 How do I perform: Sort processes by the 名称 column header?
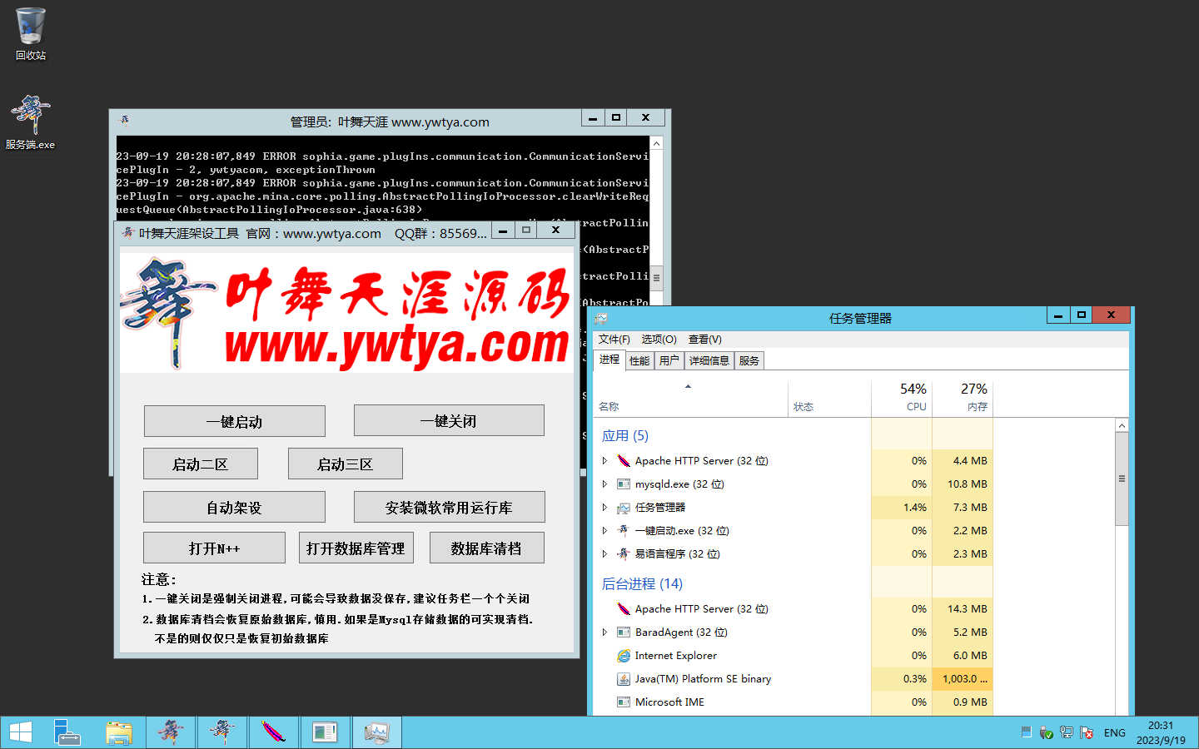click(x=691, y=397)
